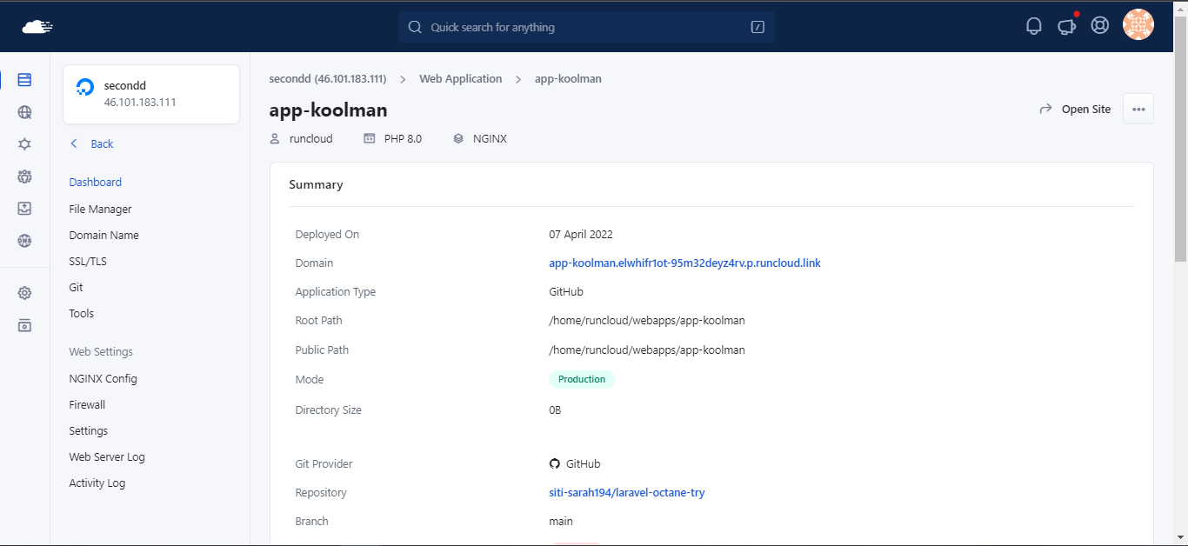This screenshot has width=1188, height=546.
Task: Click the Application Type value GitHub
Action: 566,292
